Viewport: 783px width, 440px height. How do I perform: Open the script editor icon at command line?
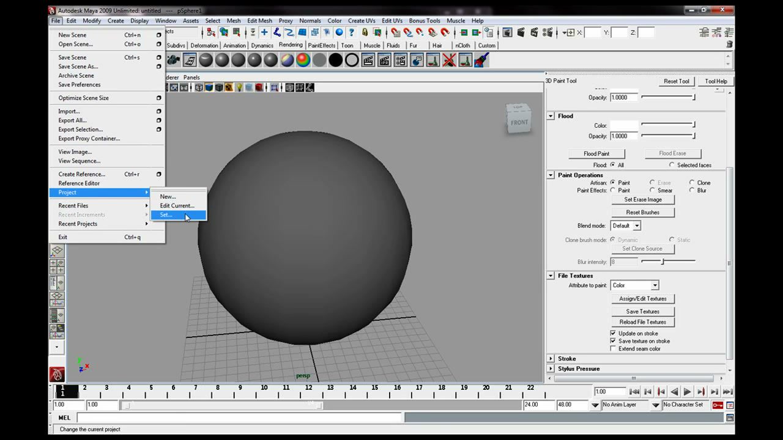pyautogui.click(x=730, y=418)
